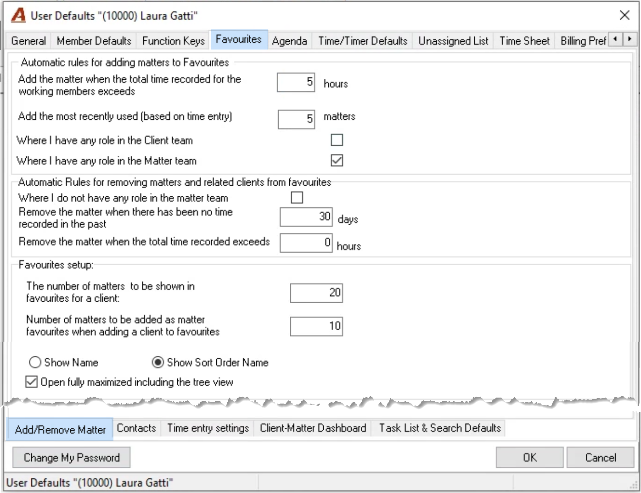Screen dimensions: 641x493
Task: Enable any role in Client team checkbox
Action: tap(337, 140)
